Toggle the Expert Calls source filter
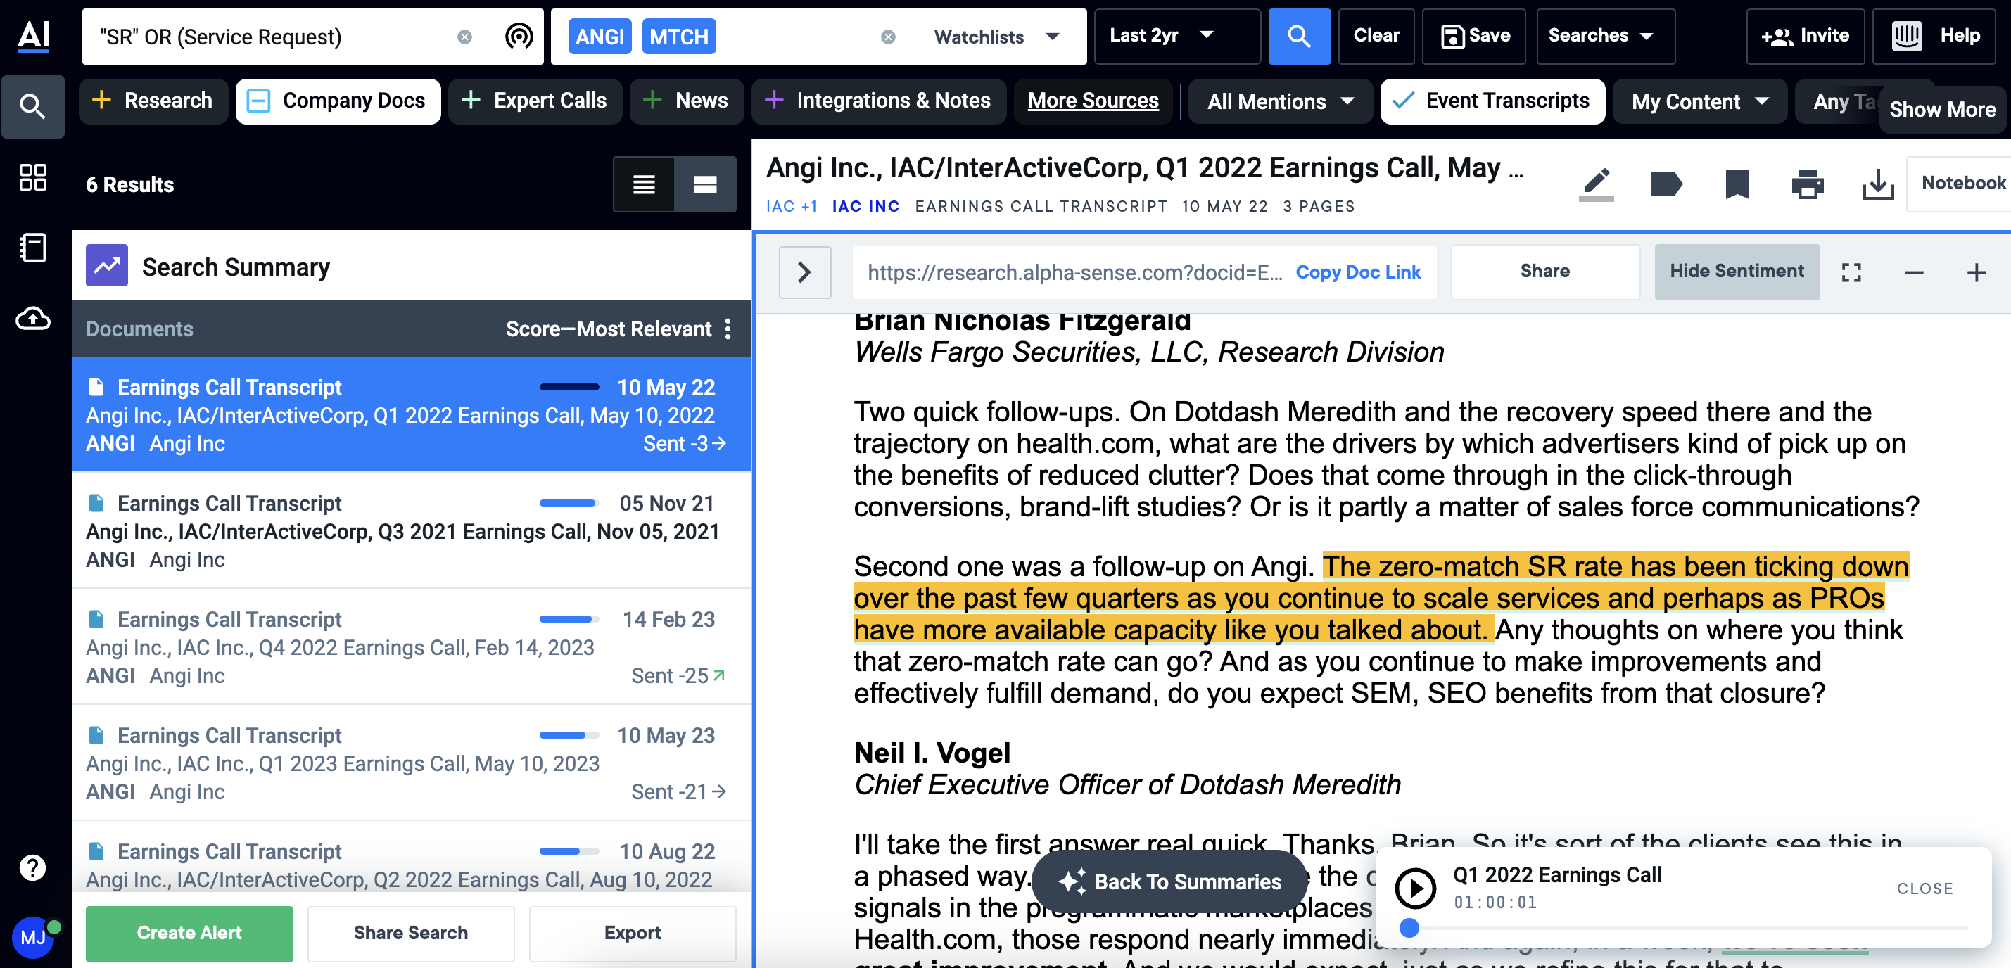This screenshot has width=2011, height=968. coord(535,101)
